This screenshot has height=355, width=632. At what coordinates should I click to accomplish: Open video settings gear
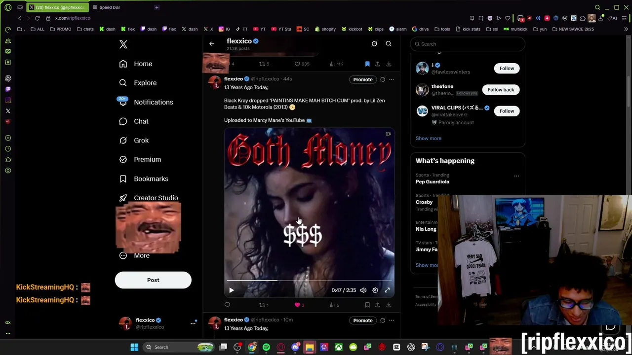click(375, 290)
